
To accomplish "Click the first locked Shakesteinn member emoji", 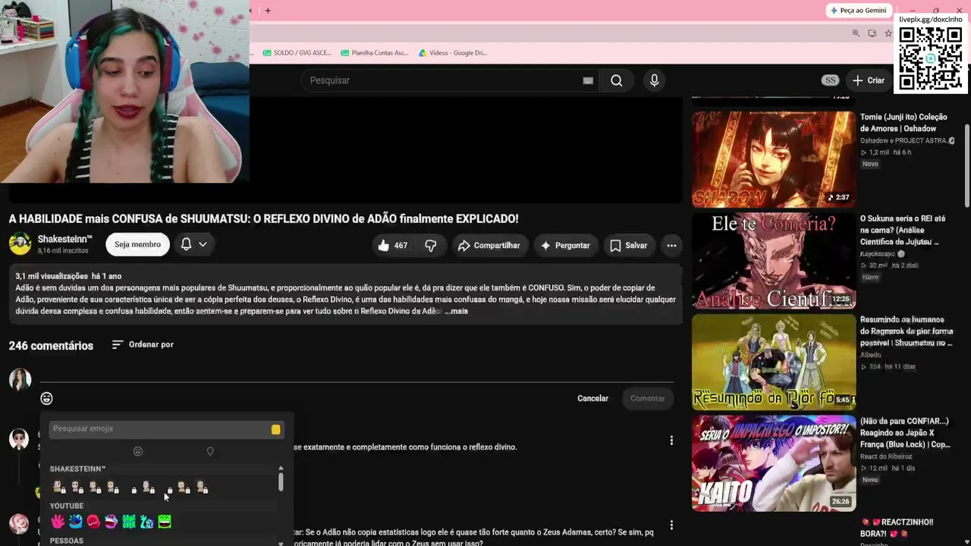I will coord(58,487).
